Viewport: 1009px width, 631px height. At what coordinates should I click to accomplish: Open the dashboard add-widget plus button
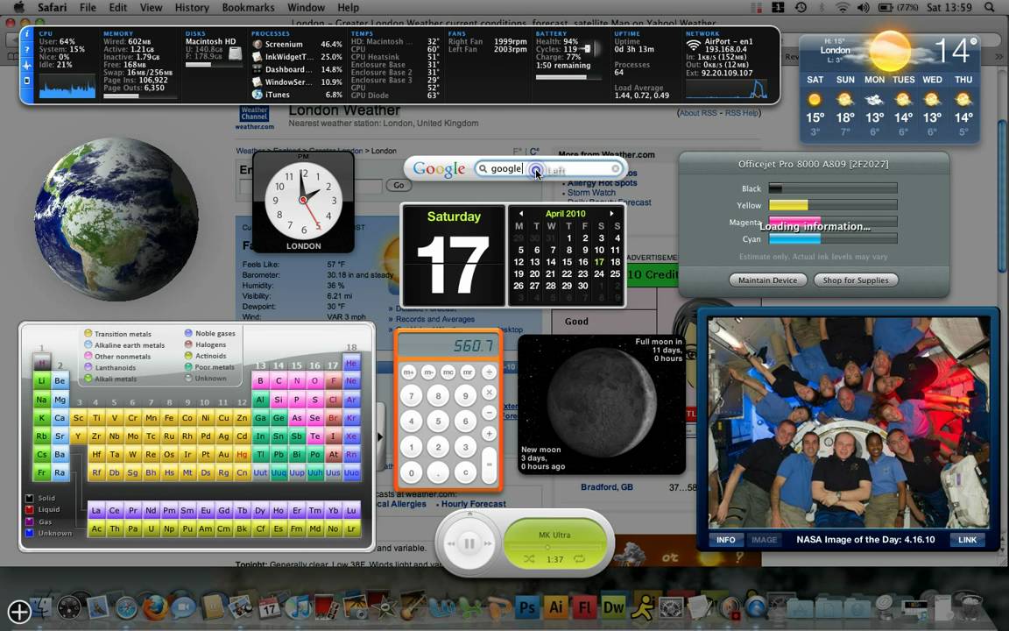pos(20,611)
